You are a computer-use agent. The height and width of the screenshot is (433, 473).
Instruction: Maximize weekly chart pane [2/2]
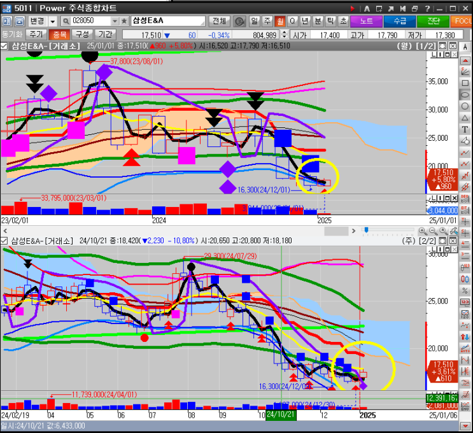(x=442, y=241)
